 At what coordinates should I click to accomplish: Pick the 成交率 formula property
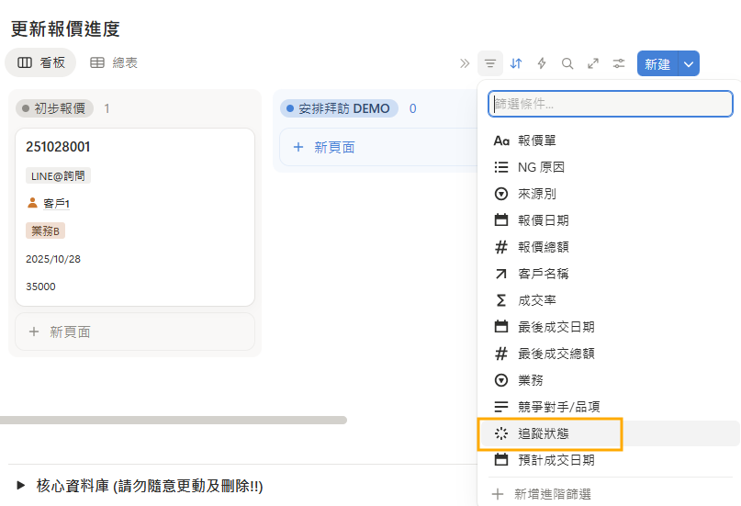tap(536, 300)
